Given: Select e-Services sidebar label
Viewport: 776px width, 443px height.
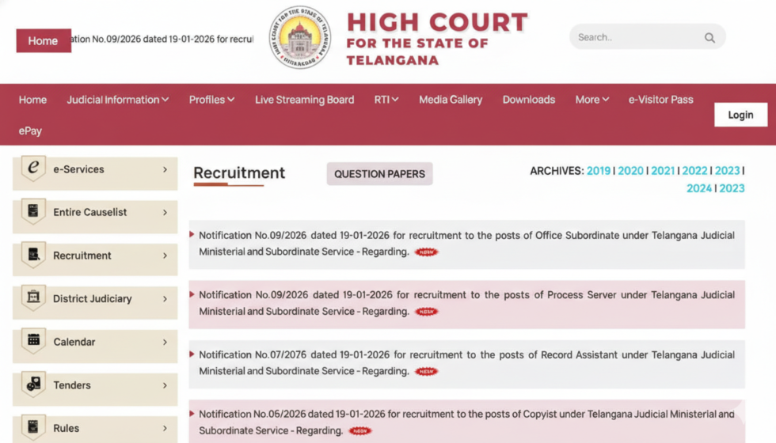Looking at the screenshot, I should coord(78,169).
